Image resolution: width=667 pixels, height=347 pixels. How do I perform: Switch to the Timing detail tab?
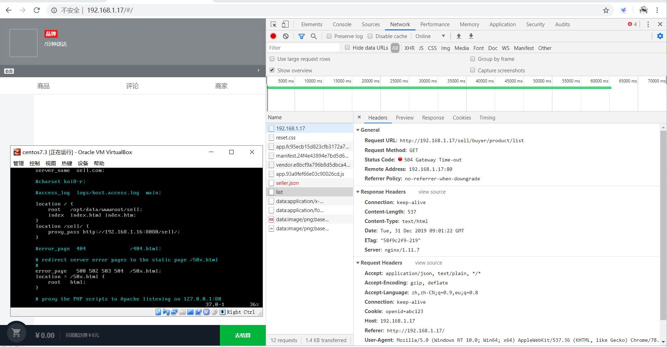coord(487,118)
